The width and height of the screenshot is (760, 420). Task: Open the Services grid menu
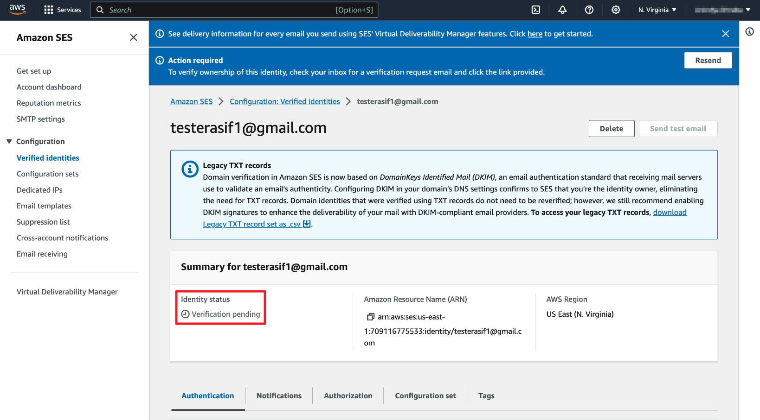62,10
